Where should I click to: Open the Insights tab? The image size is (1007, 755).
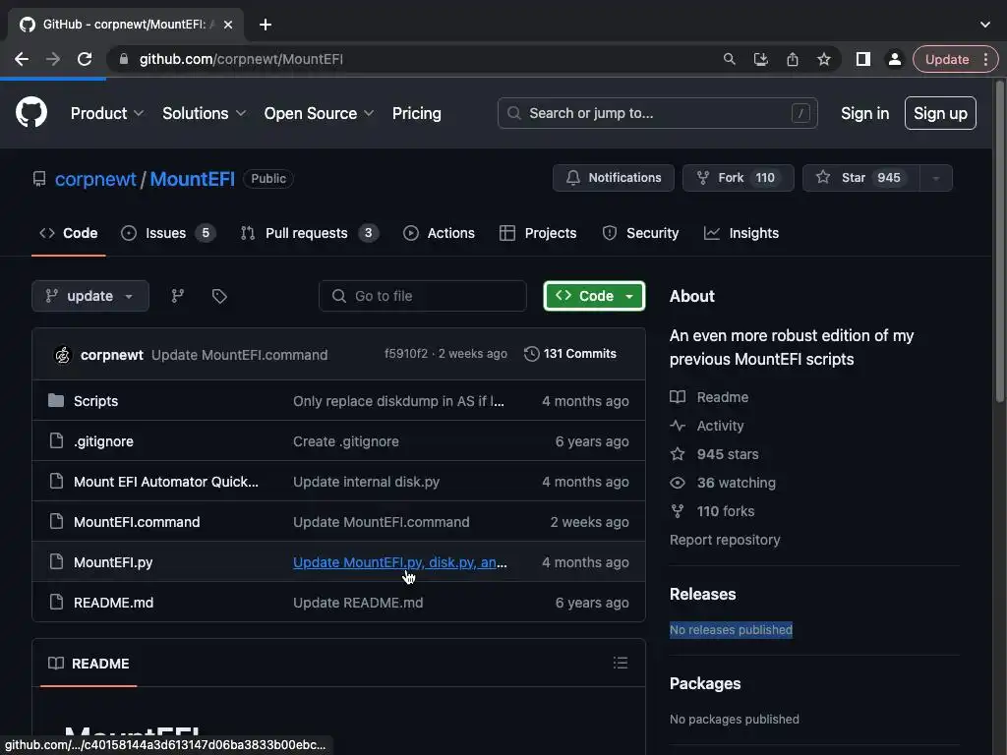[x=741, y=233]
